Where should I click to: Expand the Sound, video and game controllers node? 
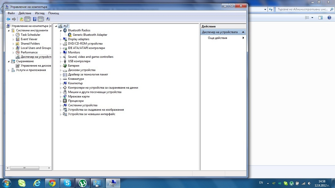coord(61,57)
